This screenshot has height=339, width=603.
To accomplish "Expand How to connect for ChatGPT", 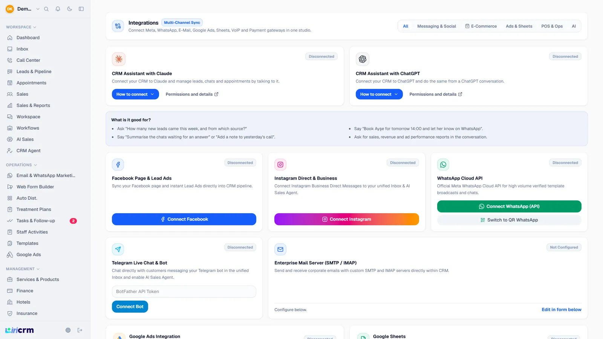I will (379, 94).
